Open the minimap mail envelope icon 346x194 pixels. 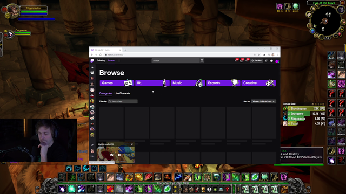coord(309,15)
